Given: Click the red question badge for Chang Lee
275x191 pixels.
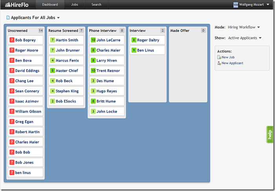Looking at the screenshot, I should 12,81.
